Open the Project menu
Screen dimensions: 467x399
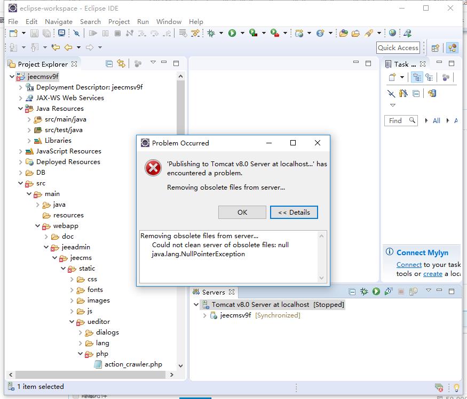pos(119,21)
